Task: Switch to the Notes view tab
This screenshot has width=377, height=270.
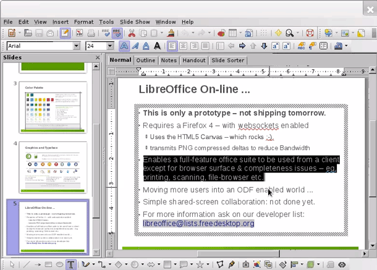Action: click(x=169, y=61)
